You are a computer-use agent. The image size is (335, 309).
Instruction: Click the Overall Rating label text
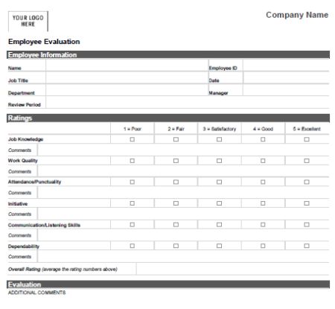(x=63, y=269)
